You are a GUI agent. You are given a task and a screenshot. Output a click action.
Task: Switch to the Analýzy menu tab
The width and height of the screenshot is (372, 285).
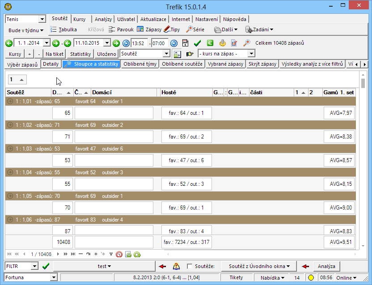[103, 19]
